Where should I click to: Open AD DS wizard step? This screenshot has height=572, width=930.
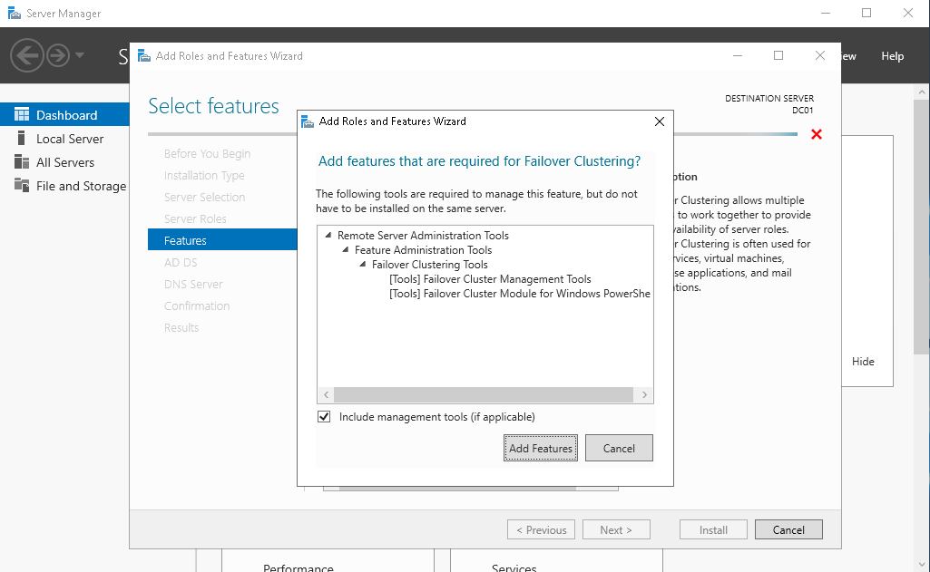click(x=181, y=262)
